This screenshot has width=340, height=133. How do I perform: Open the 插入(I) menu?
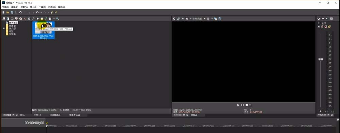[33, 7]
